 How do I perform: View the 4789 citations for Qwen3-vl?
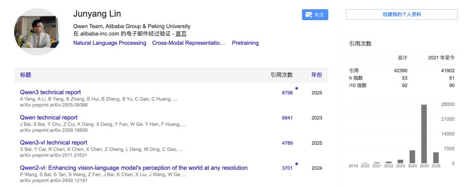pos(287,143)
